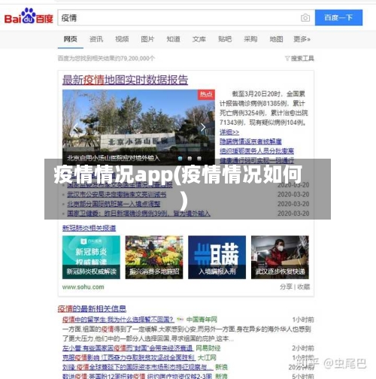Image resolution: width=376 pixels, height=379 pixels.
Task: Open 北京部分国际航班第一入境点调整 link
Action: click(x=114, y=204)
